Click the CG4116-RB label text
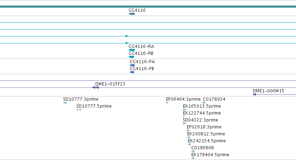 click(x=141, y=53)
